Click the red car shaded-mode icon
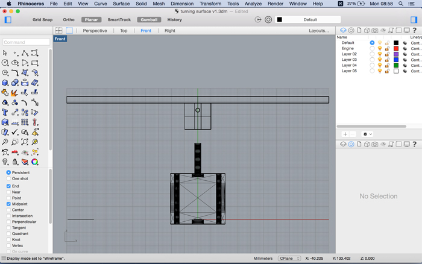This screenshot has height=264, width=422. pos(15,152)
